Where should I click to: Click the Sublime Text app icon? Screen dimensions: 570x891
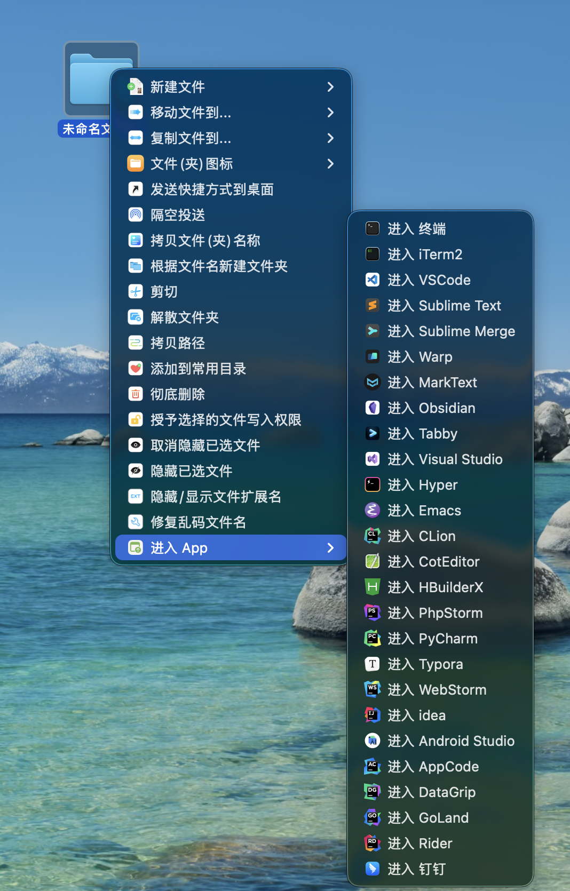point(373,306)
